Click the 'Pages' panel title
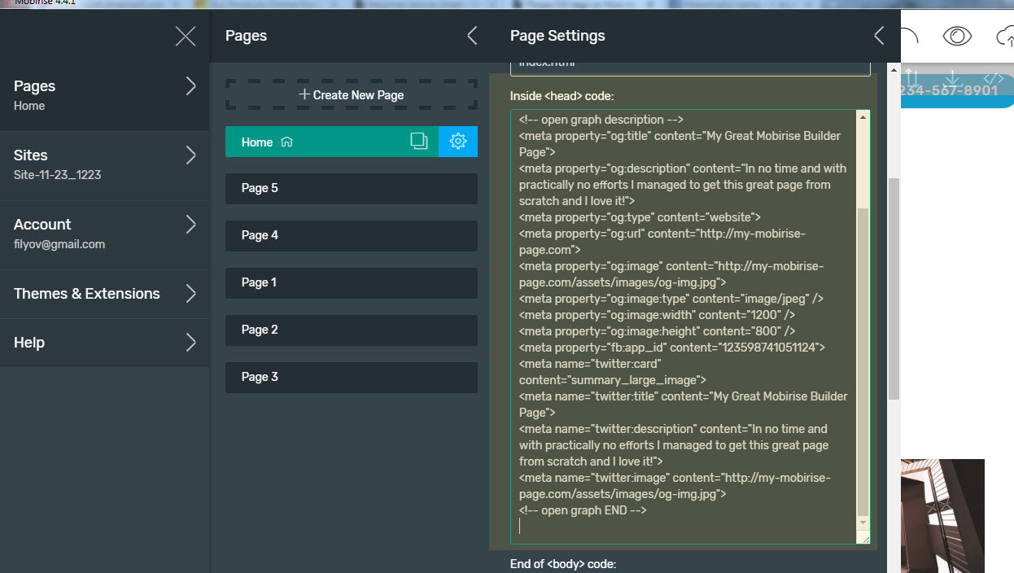The width and height of the screenshot is (1014, 573). 246,36
